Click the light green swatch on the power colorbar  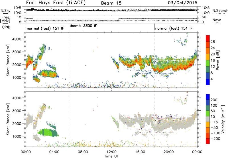208,63
